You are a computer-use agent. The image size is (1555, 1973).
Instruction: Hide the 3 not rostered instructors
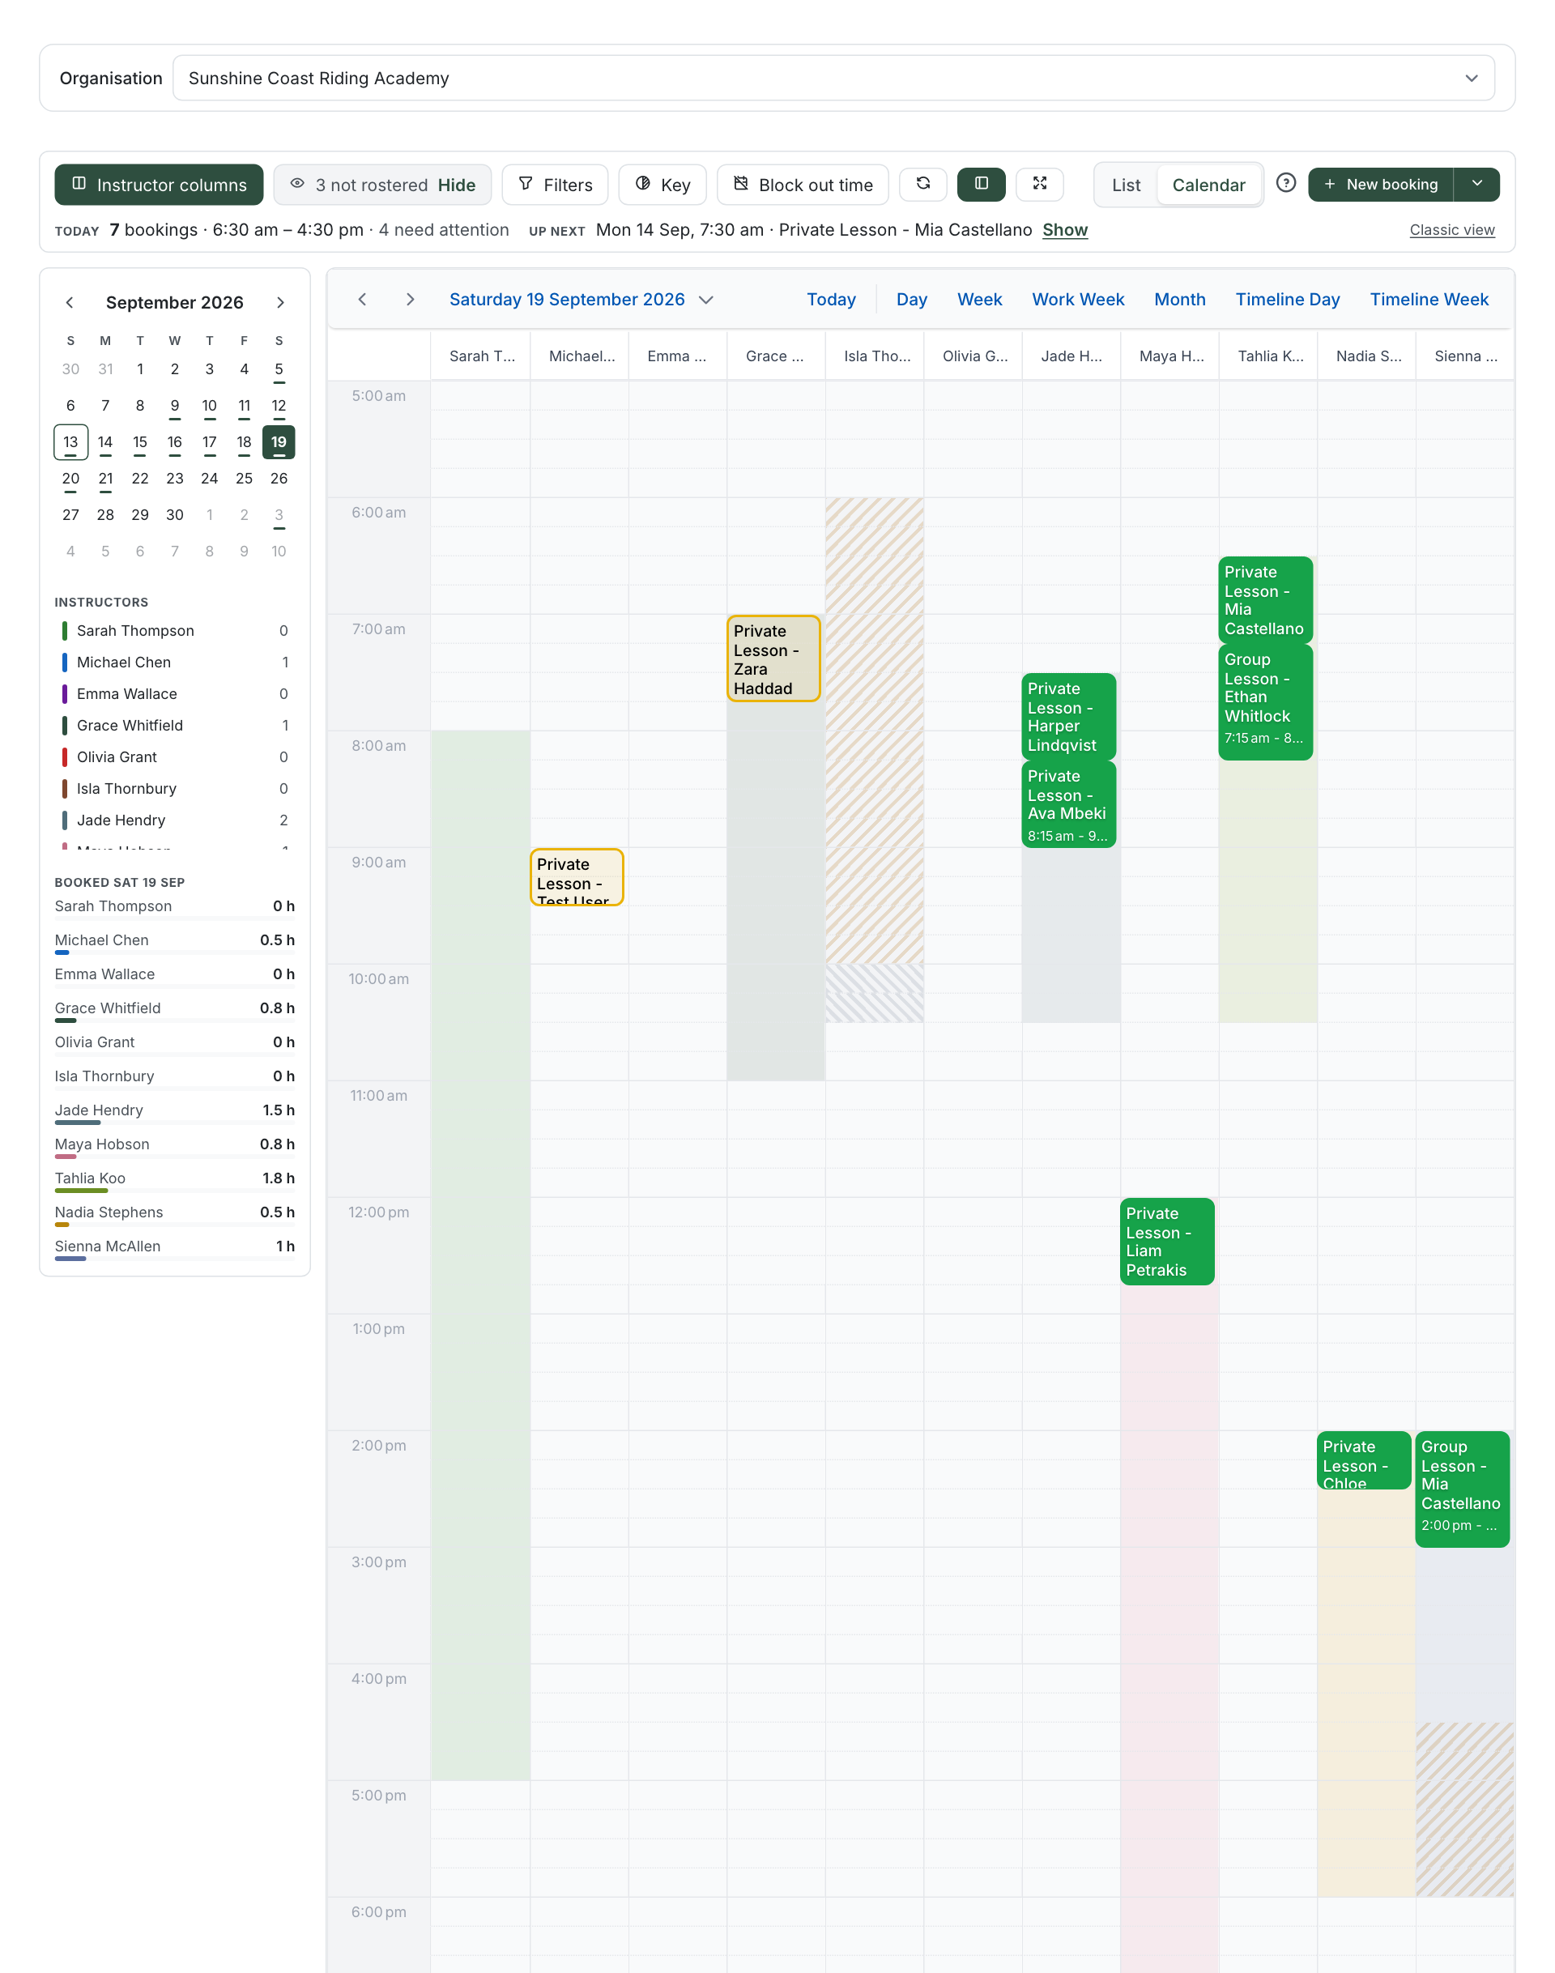456,185
